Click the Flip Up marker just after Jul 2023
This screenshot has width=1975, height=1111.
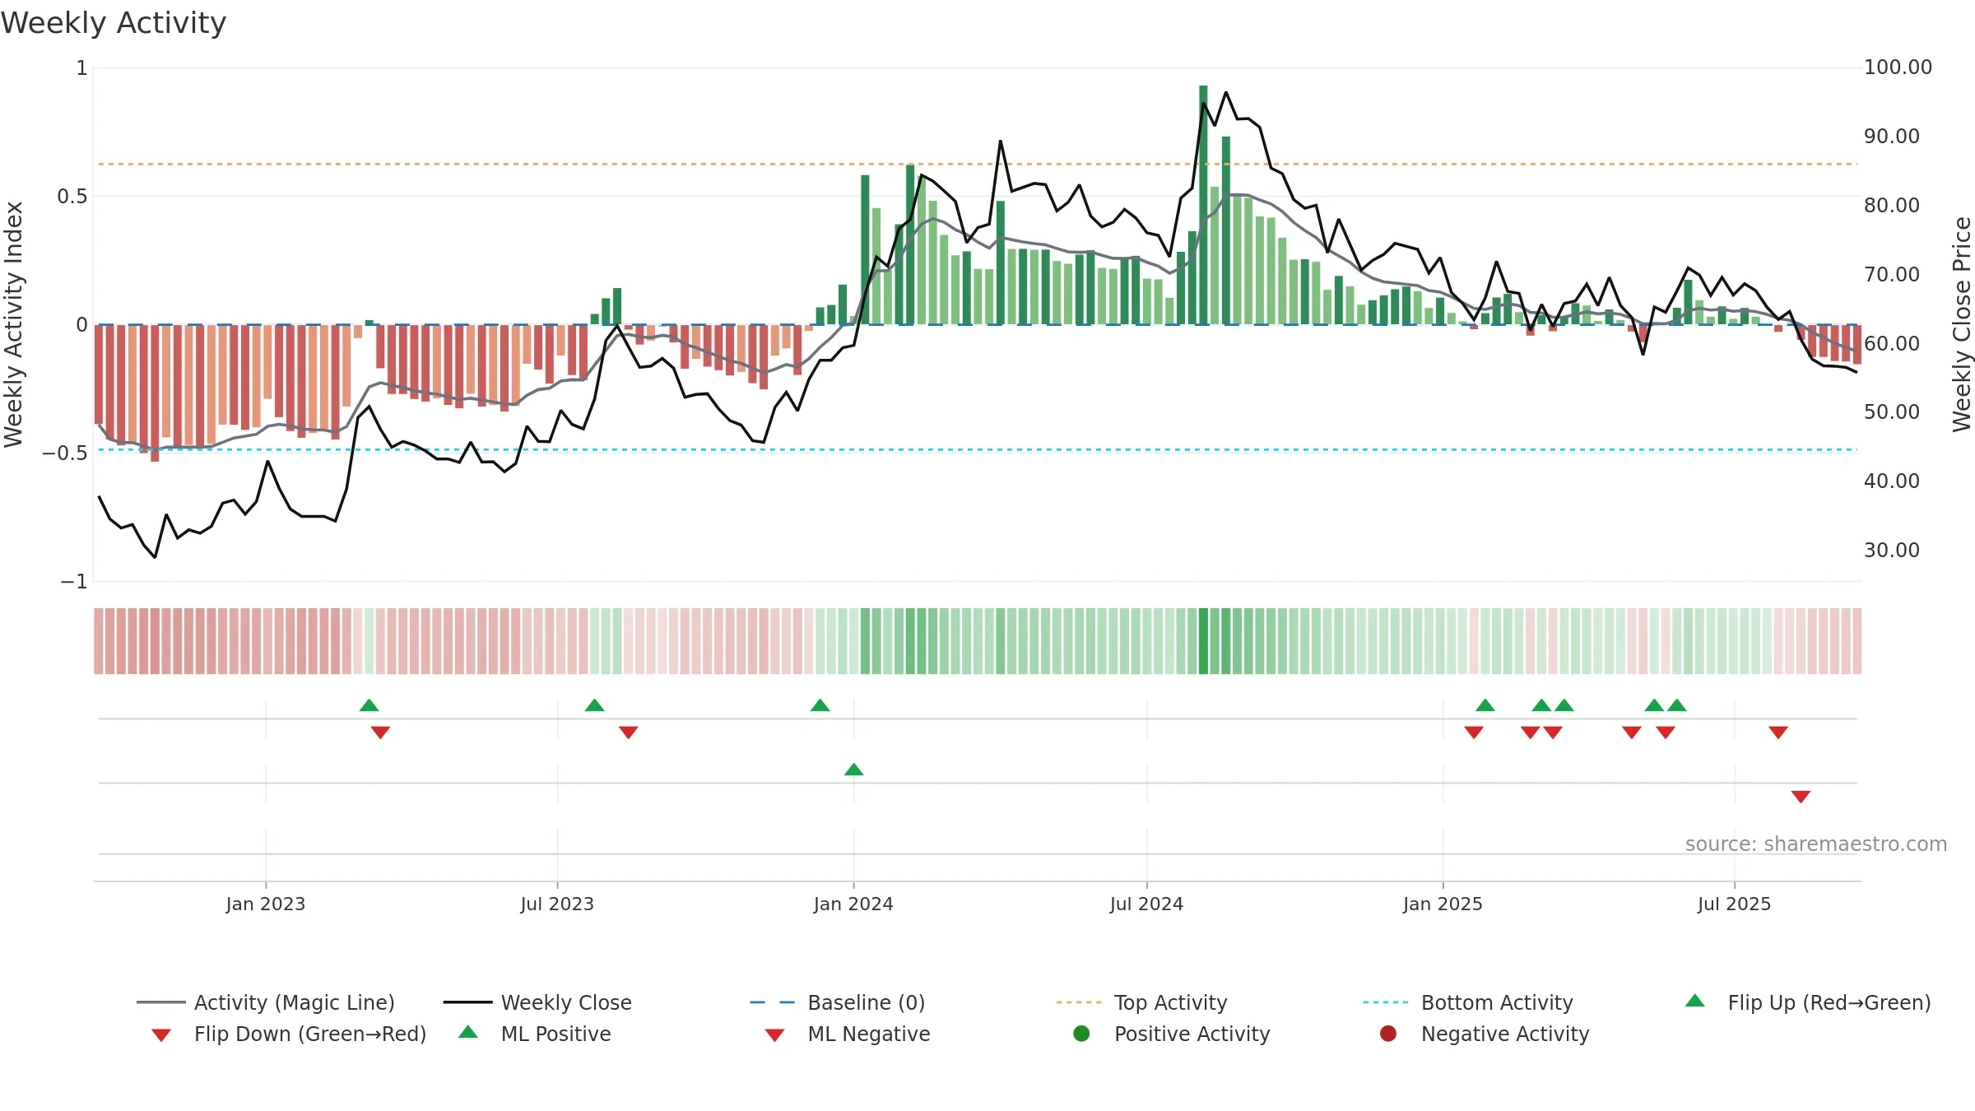click(595, 705)
